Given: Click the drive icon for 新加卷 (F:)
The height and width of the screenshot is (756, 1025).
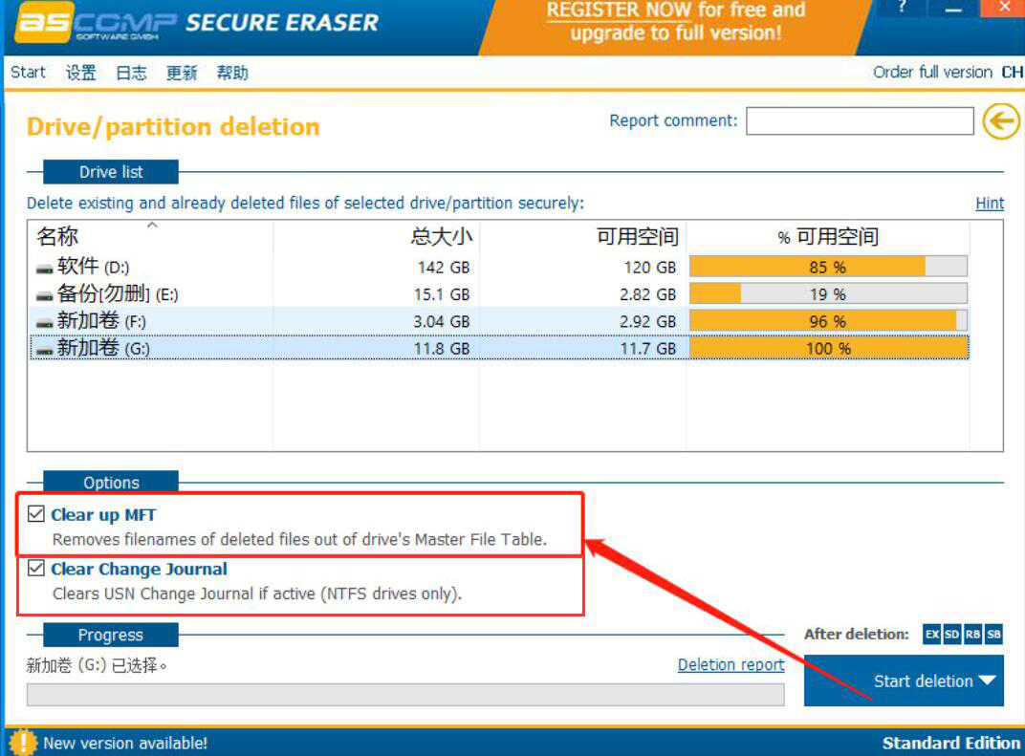Looking at the screenshot, I should point(44,323).
